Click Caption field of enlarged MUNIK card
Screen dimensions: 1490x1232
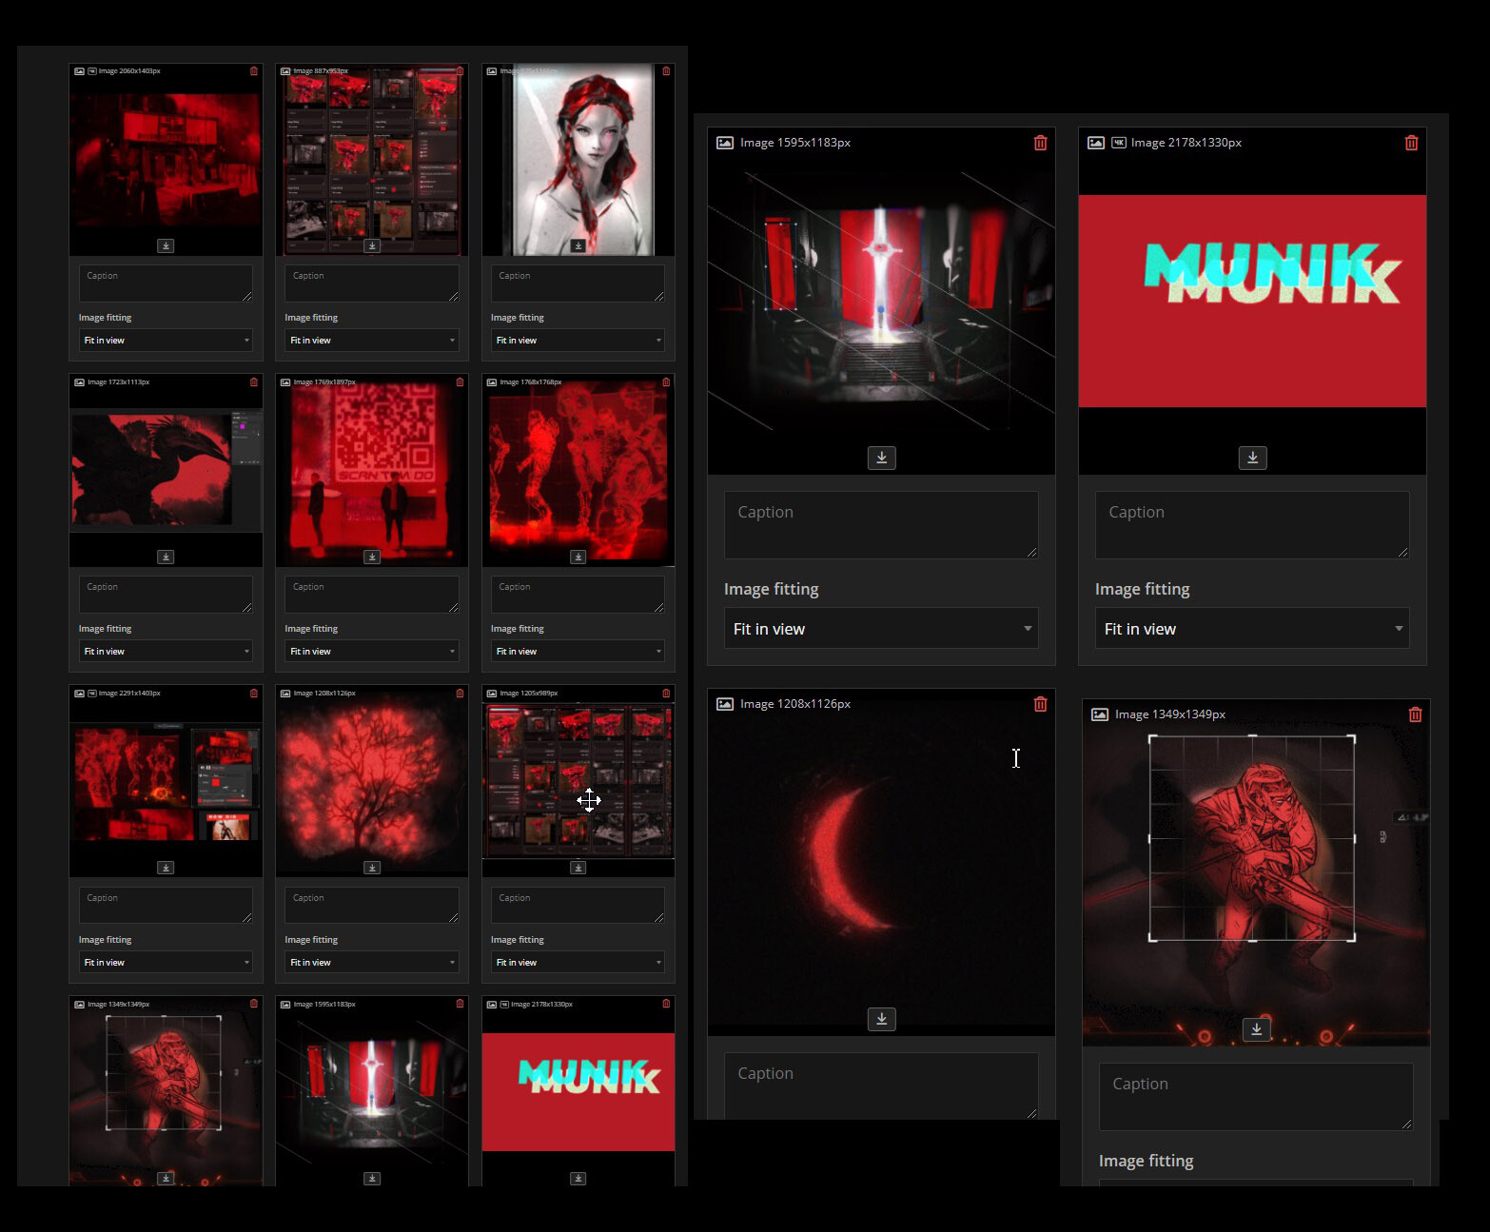[1252, 525]
